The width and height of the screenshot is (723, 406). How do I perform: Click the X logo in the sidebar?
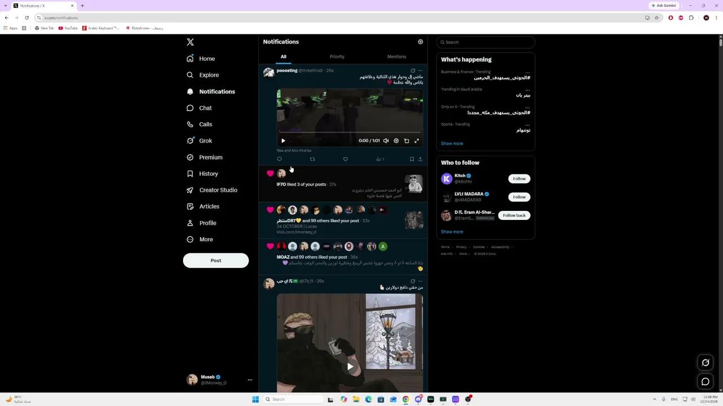[x=190, y=42]
